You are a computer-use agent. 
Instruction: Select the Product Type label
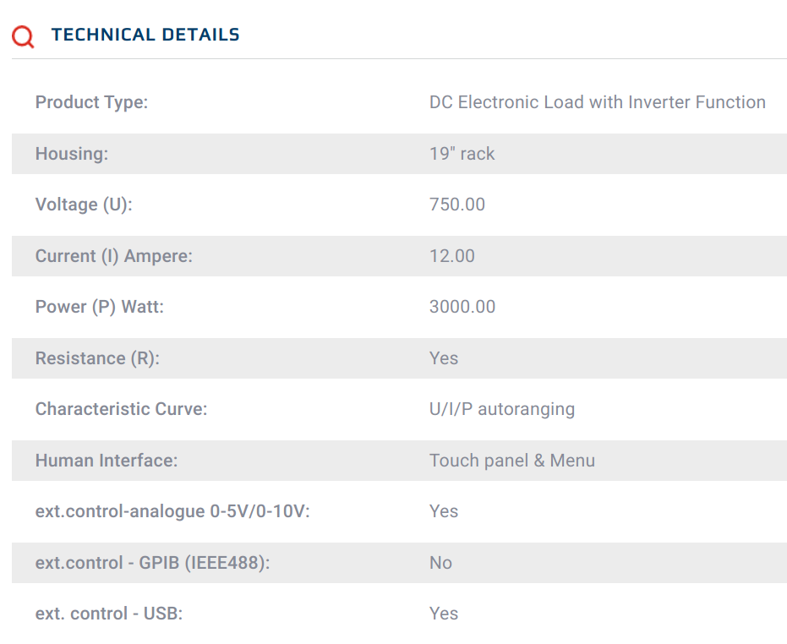[x=91, y=102]
